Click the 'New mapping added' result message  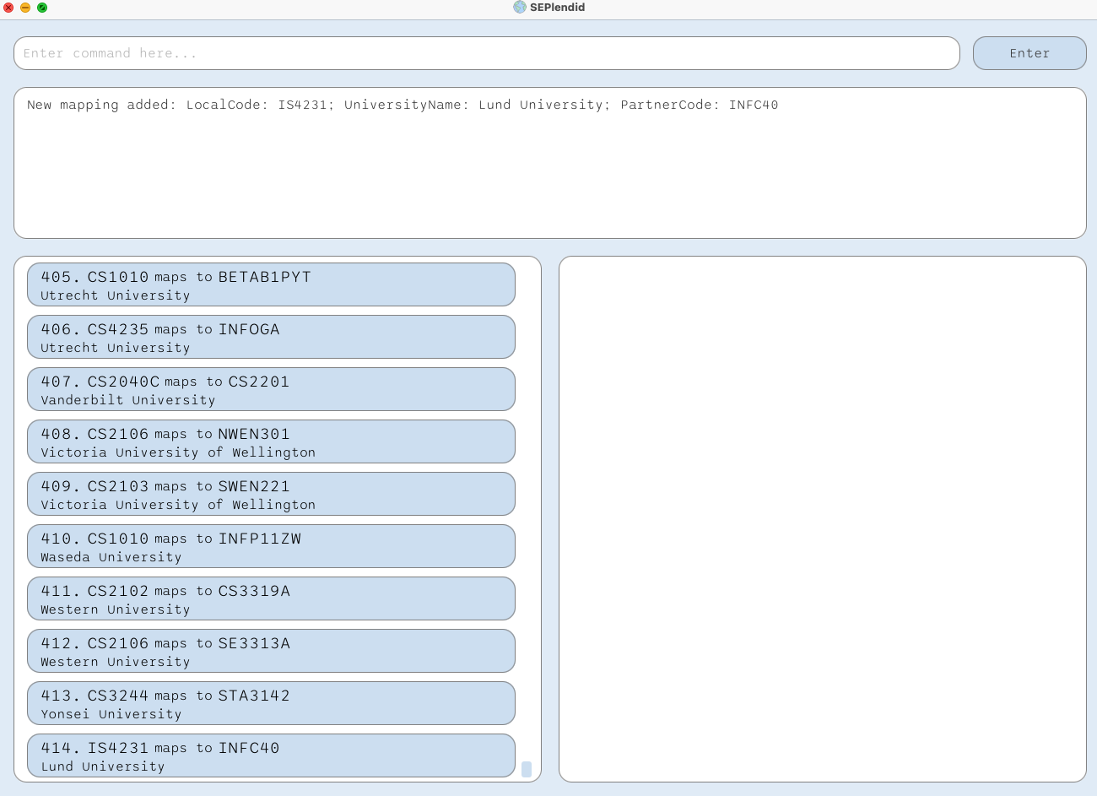coord(403,105)
